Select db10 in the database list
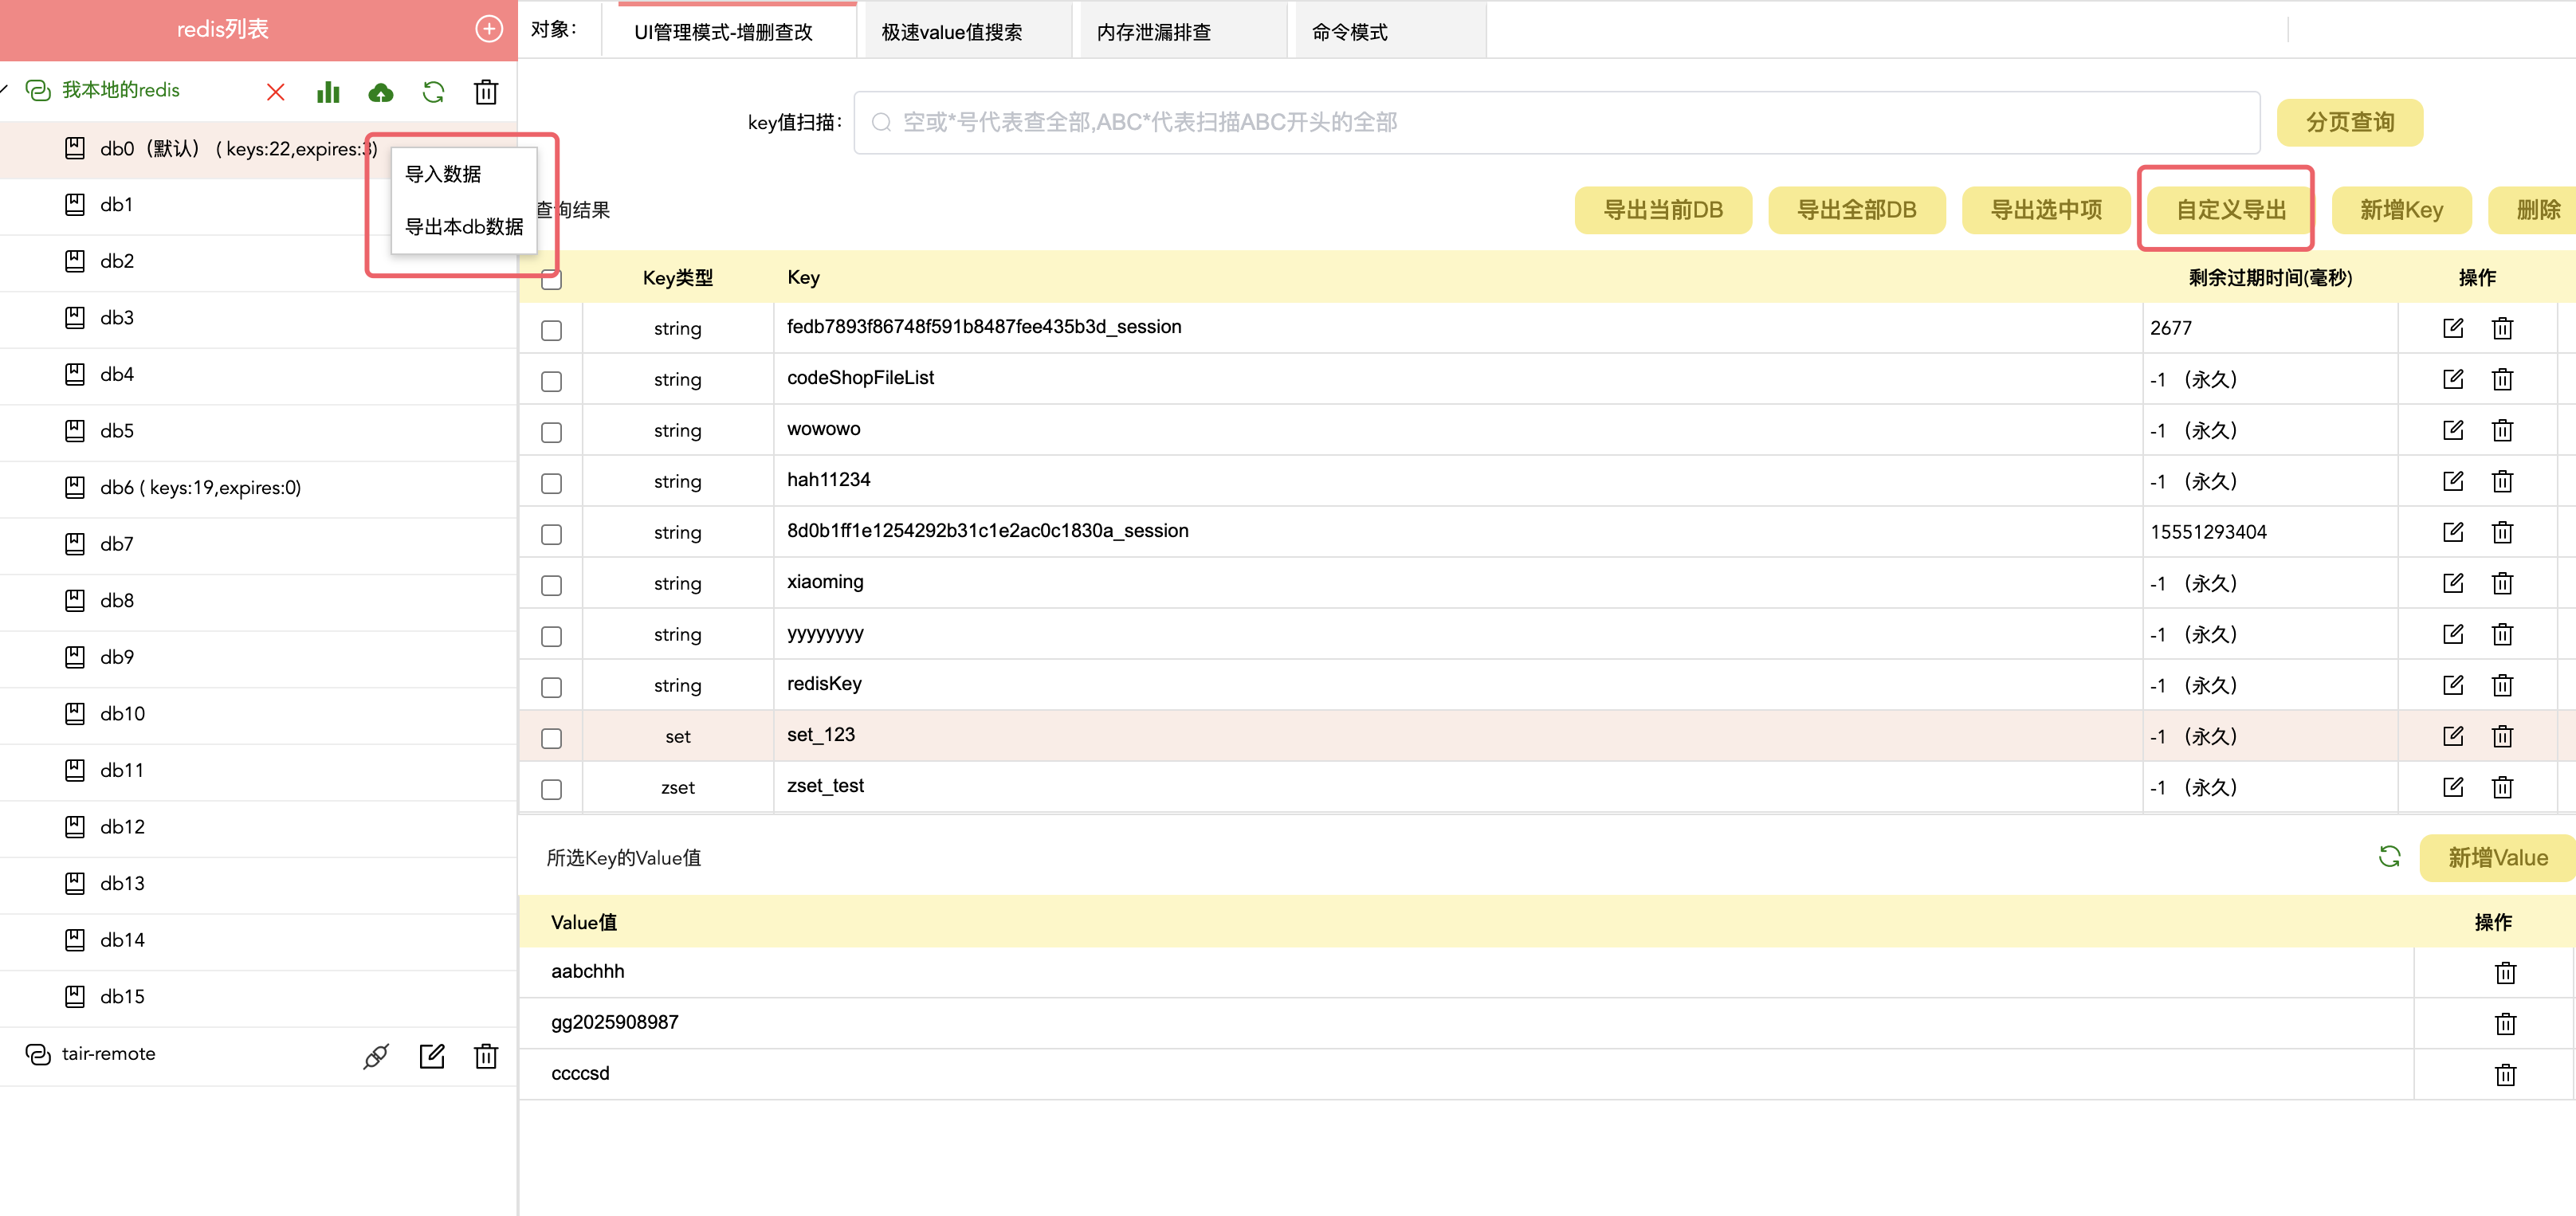This screenshot has width=2576, height=1216. (122, 714)
